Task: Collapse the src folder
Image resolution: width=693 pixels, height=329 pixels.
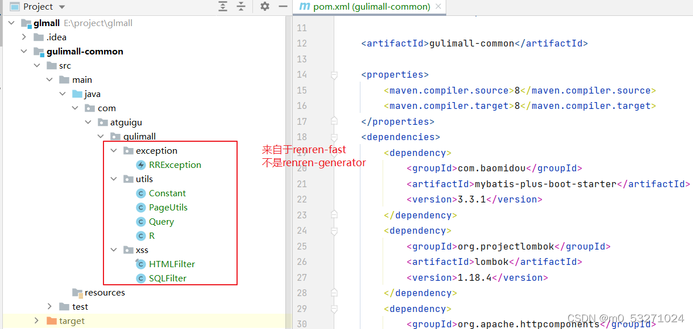Action: click(x=37, y=66)
